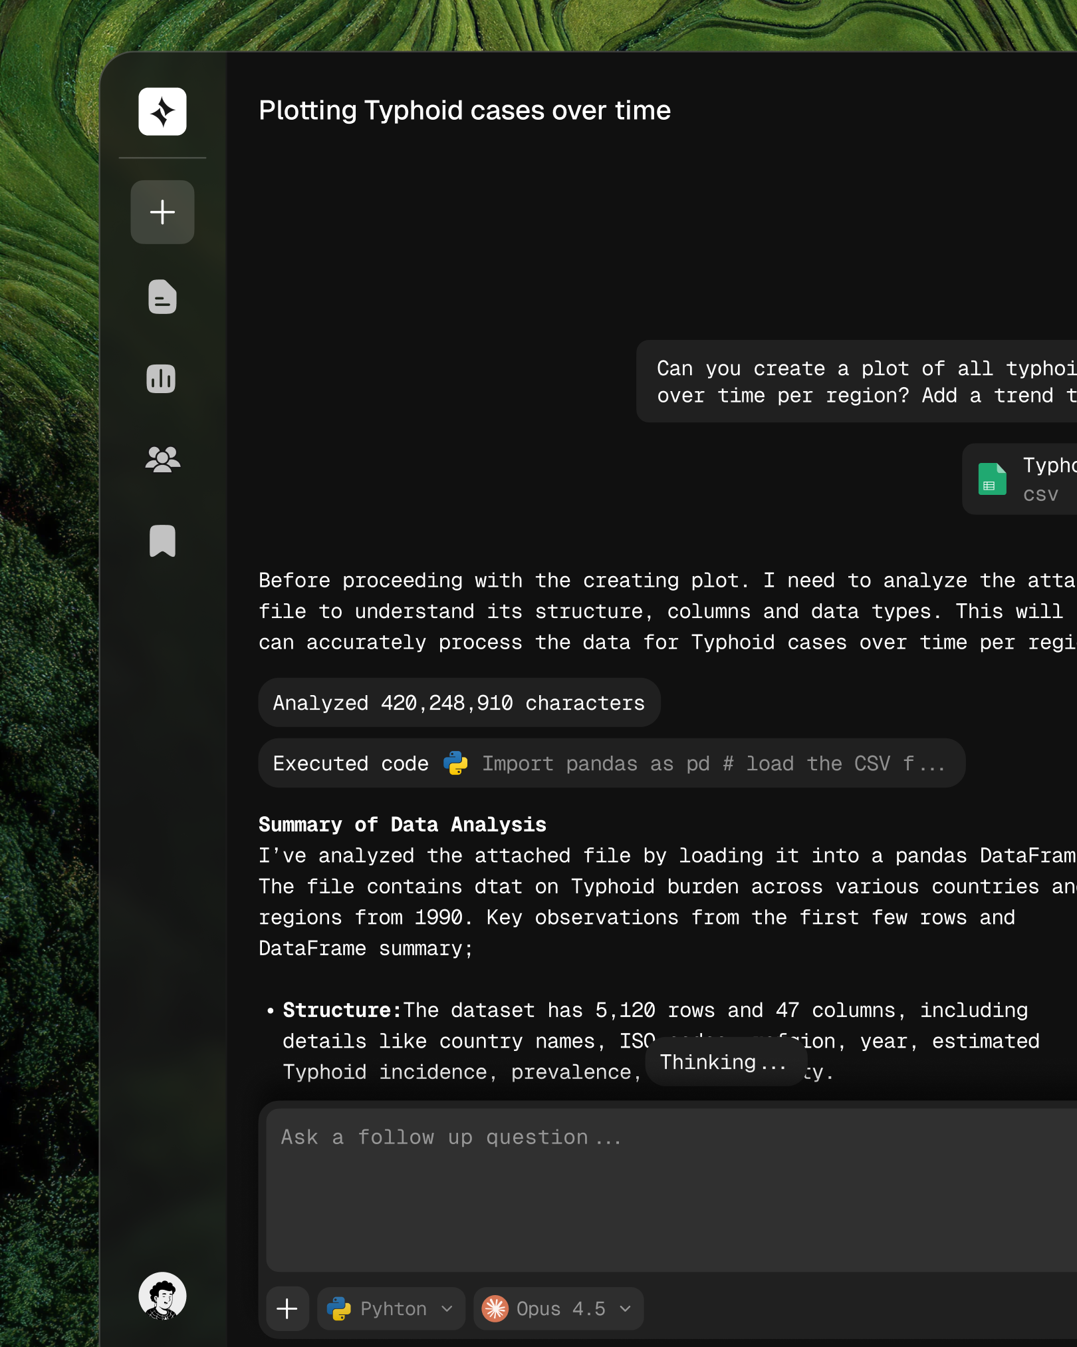The height and width of the screenshot is (1347, 1077).
Task: Open the bookmarks sidebar icon
Action: point(162,541)
